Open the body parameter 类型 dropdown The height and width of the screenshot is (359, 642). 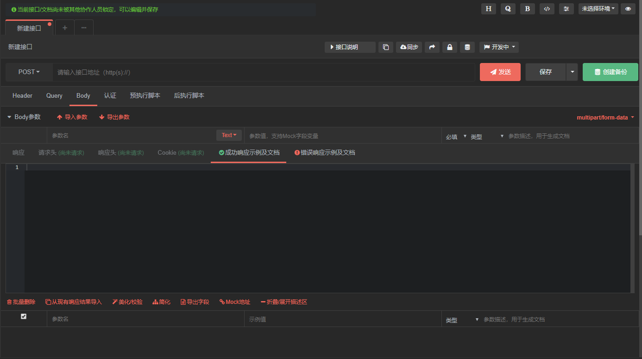point(487,137)
